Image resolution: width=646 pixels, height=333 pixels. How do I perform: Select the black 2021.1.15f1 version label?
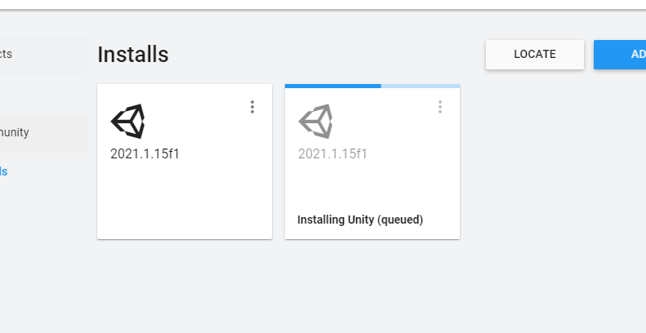click(145, 153)
